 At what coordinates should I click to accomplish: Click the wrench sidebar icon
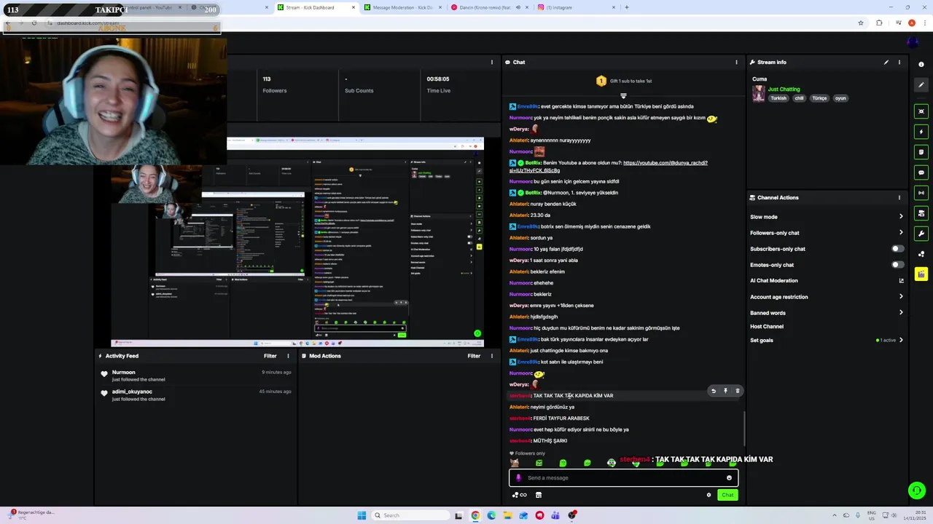click(x=921, y=234)
